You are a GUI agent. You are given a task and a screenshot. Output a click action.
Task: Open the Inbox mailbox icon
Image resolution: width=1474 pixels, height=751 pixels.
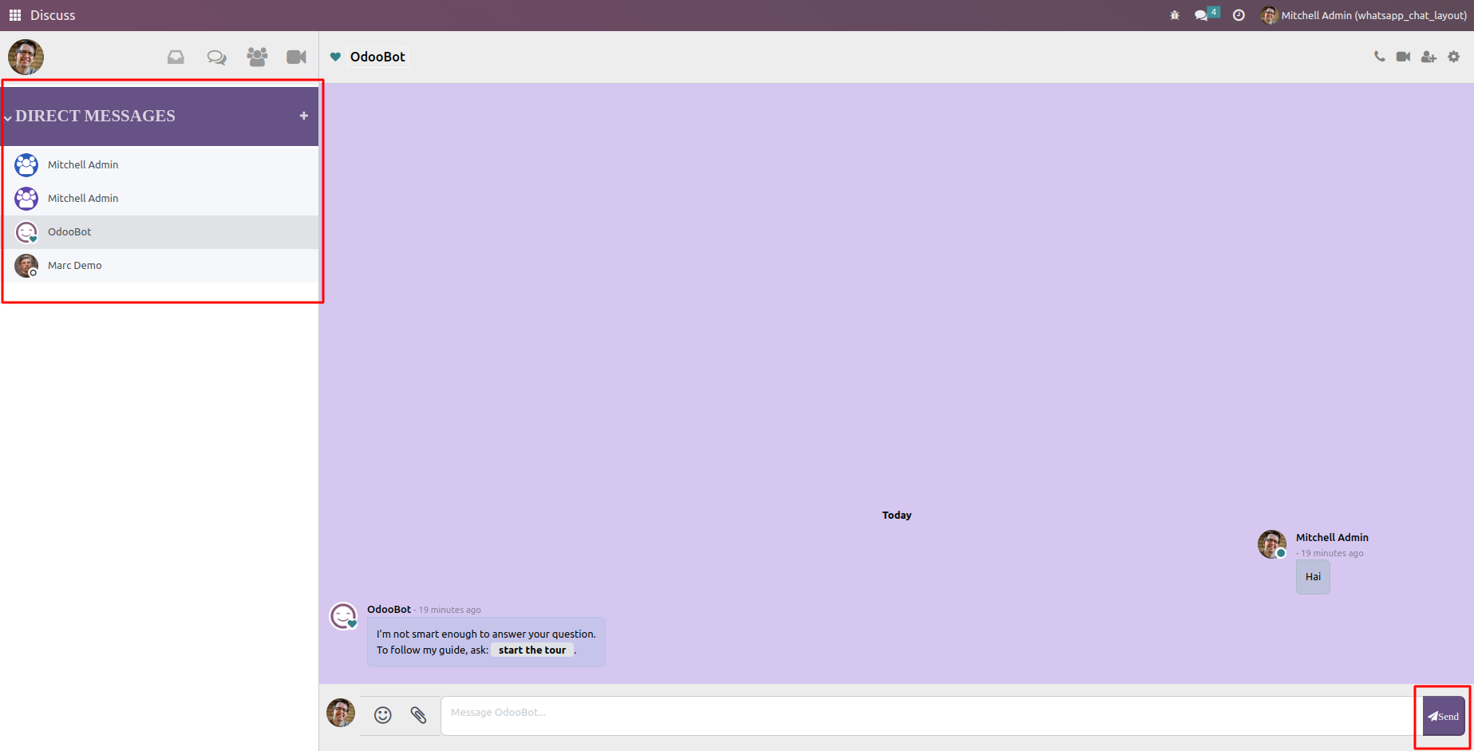point(176,57)
